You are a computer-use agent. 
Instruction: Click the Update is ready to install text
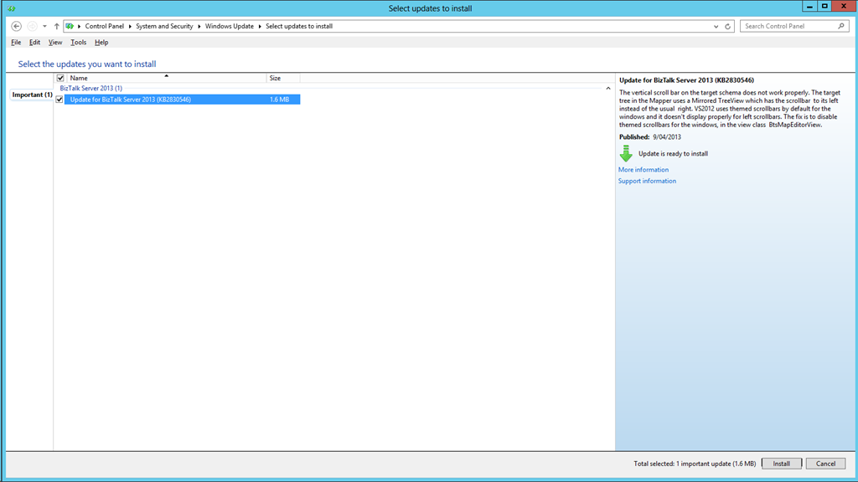(x=673, y=154)
